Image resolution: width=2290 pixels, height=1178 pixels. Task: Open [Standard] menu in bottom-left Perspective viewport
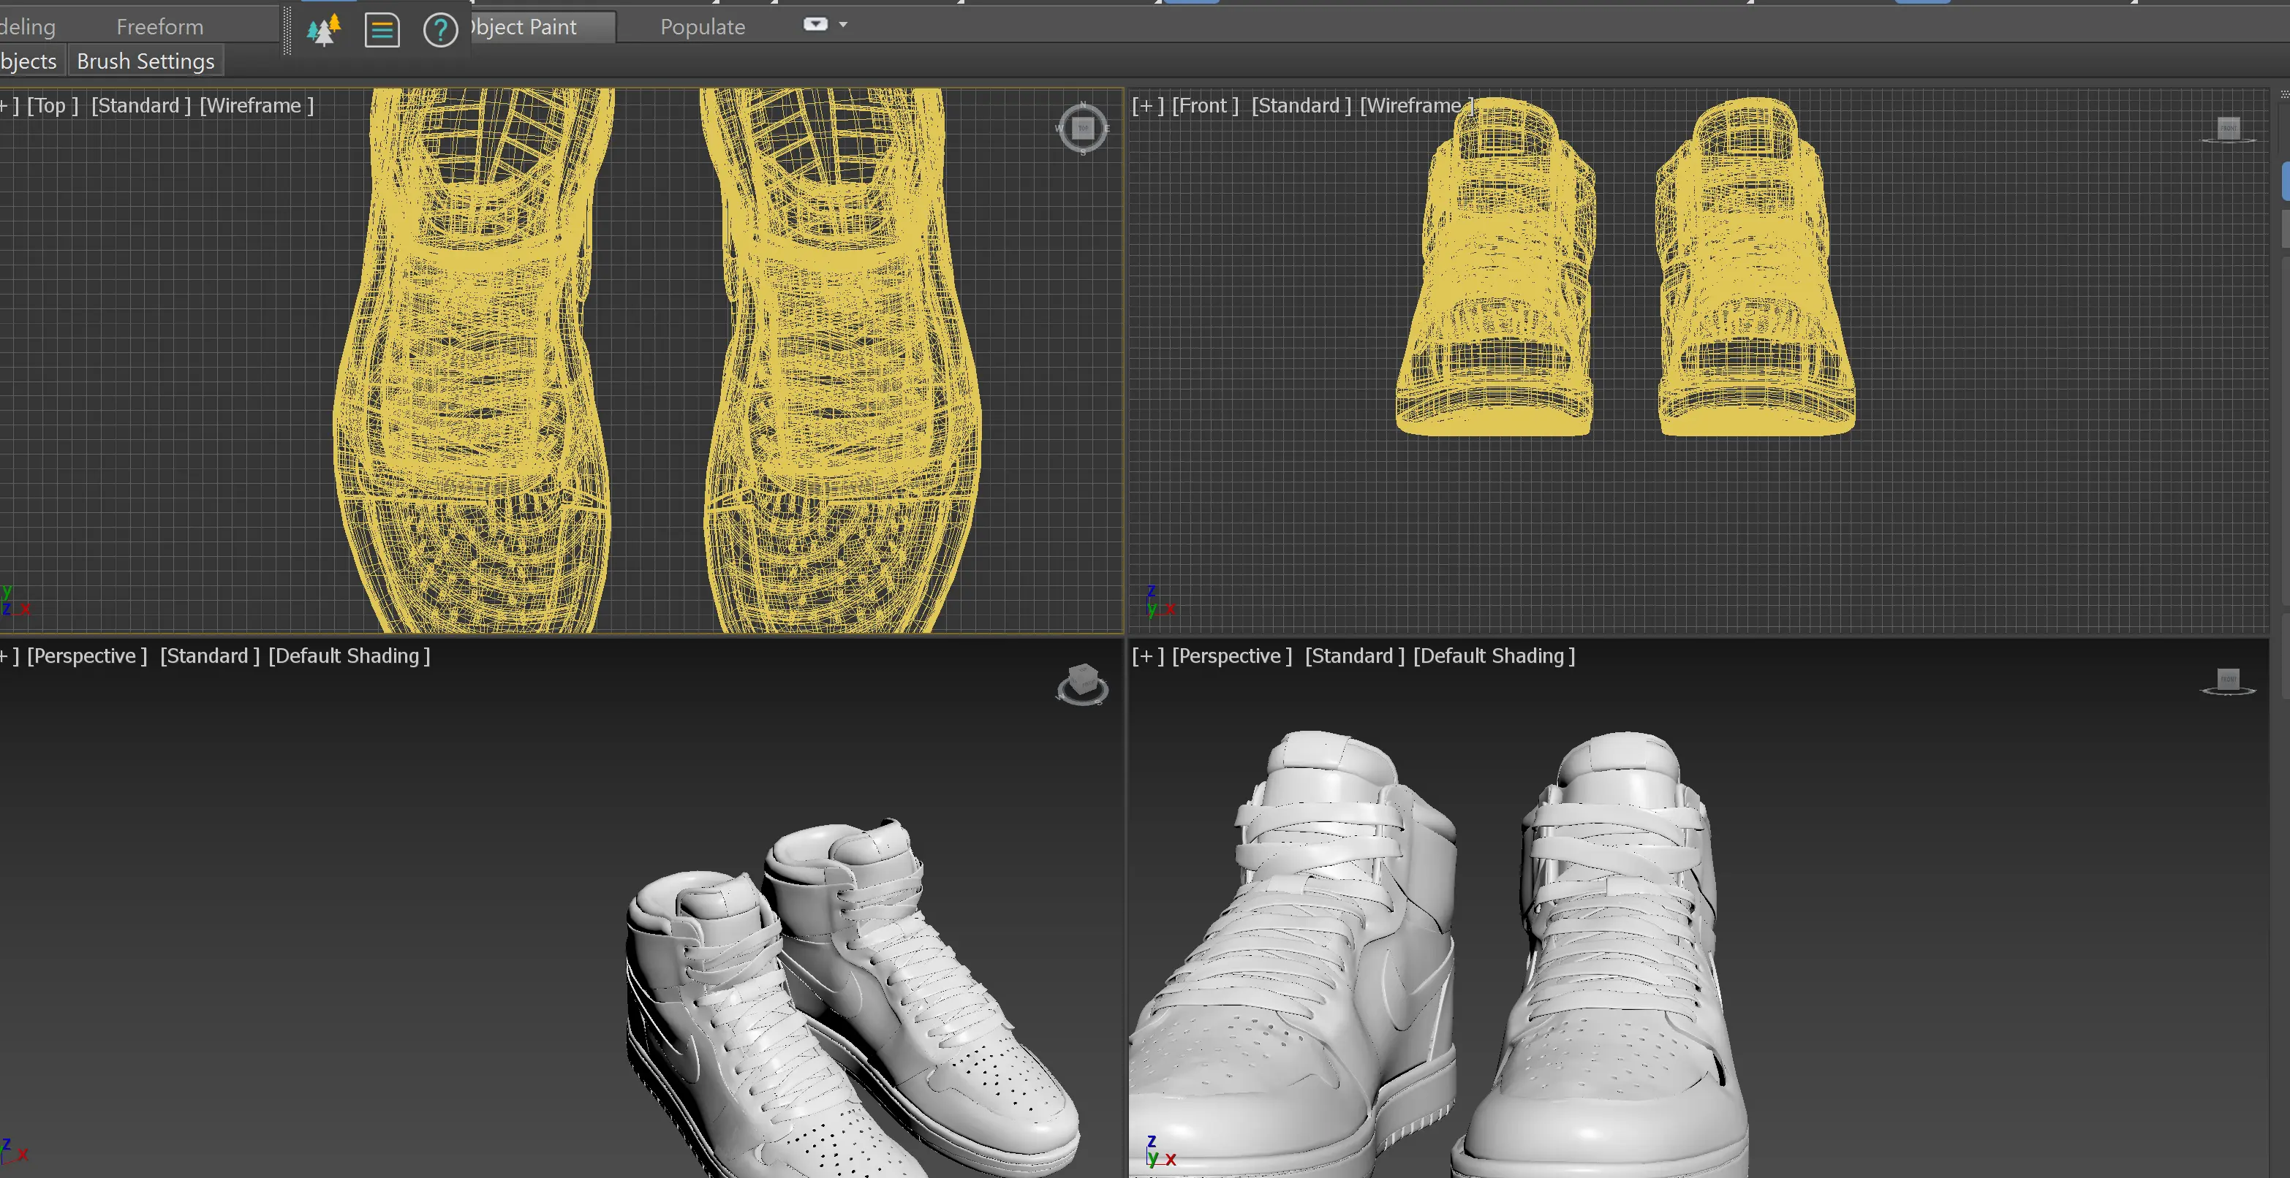coord(210,655)
